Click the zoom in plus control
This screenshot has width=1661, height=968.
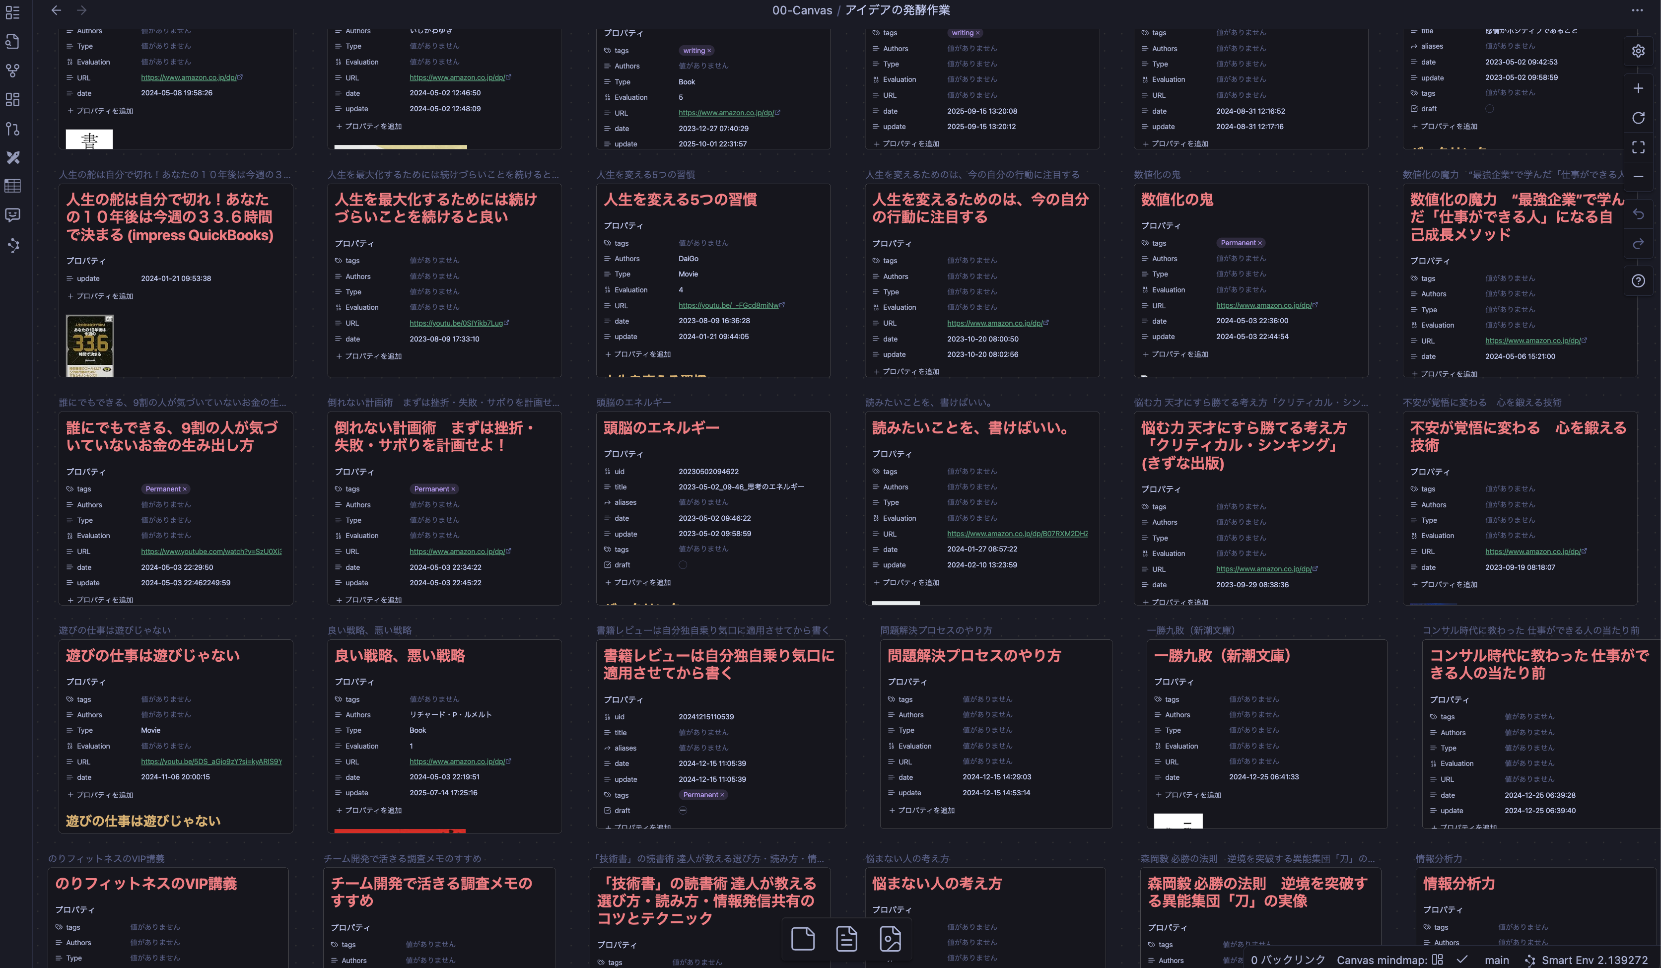tap(1638, 88)
